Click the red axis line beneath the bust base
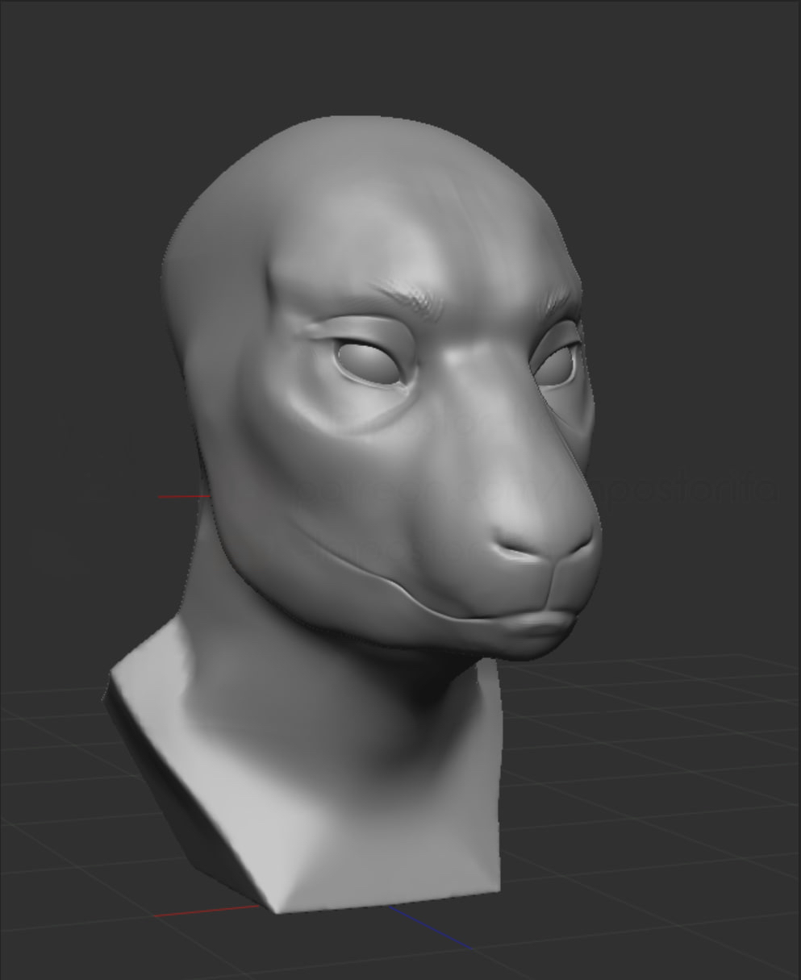Image resolution: width=801 pixels, height=980 pixels. pyautogui.click(x=206, y=911)
